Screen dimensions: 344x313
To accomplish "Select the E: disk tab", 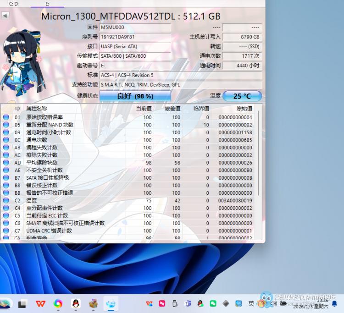I will (47, 4).
